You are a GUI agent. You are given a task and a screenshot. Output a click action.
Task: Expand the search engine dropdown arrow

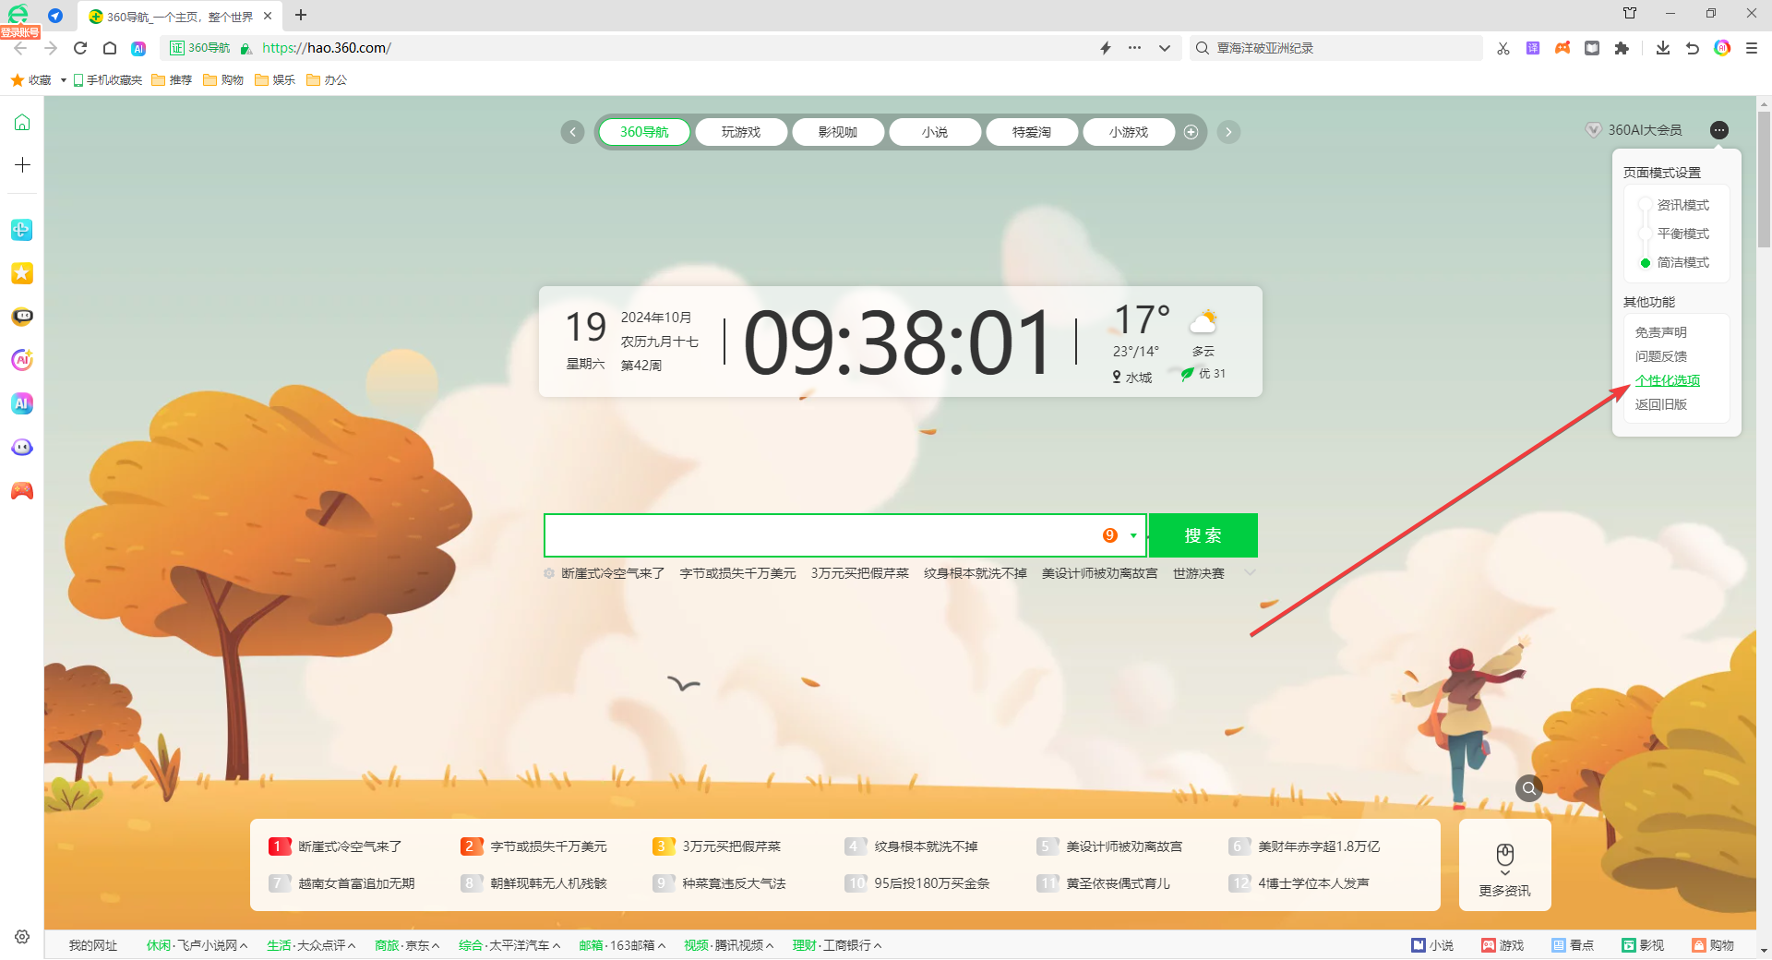(1133, 535)
